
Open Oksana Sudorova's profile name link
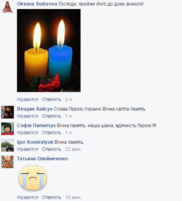(x=37, y=4)
